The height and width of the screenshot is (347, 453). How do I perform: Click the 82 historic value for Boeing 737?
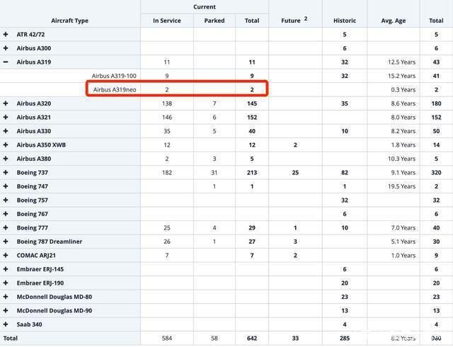tap(345, 173)
